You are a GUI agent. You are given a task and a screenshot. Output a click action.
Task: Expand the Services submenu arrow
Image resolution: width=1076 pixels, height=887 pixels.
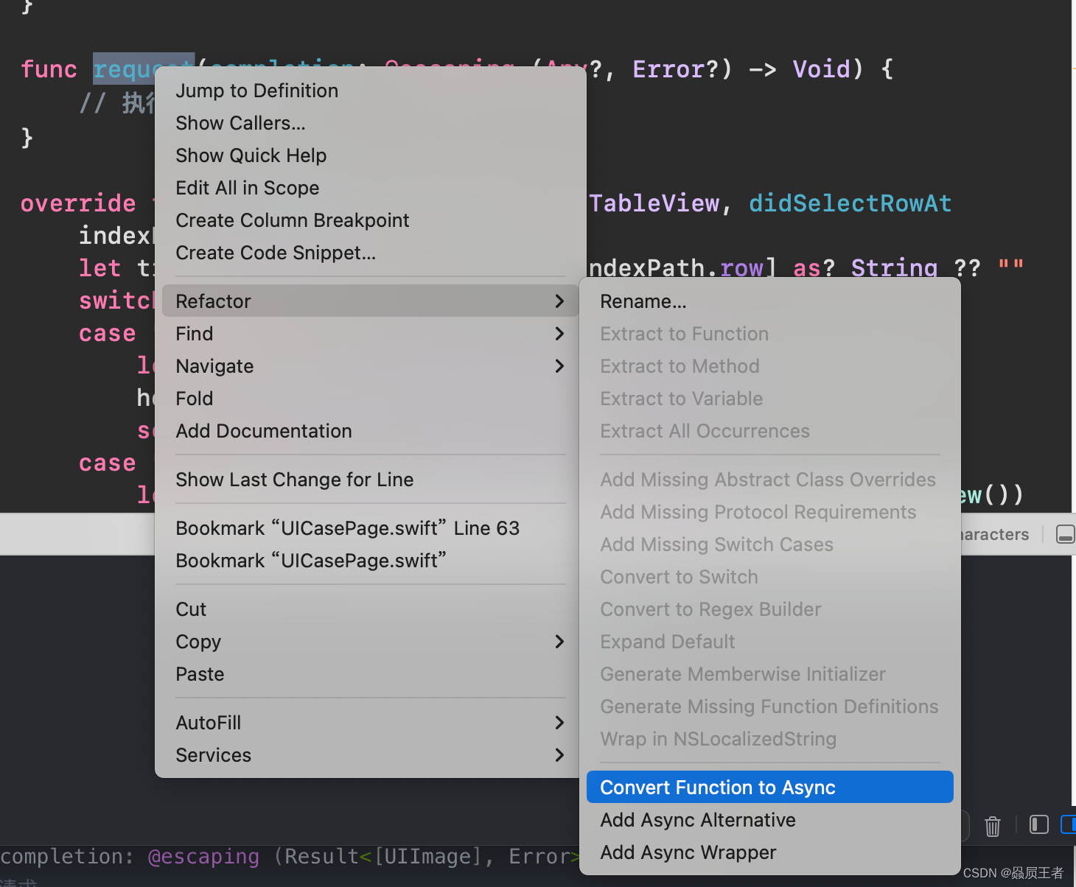pos(559,755)
